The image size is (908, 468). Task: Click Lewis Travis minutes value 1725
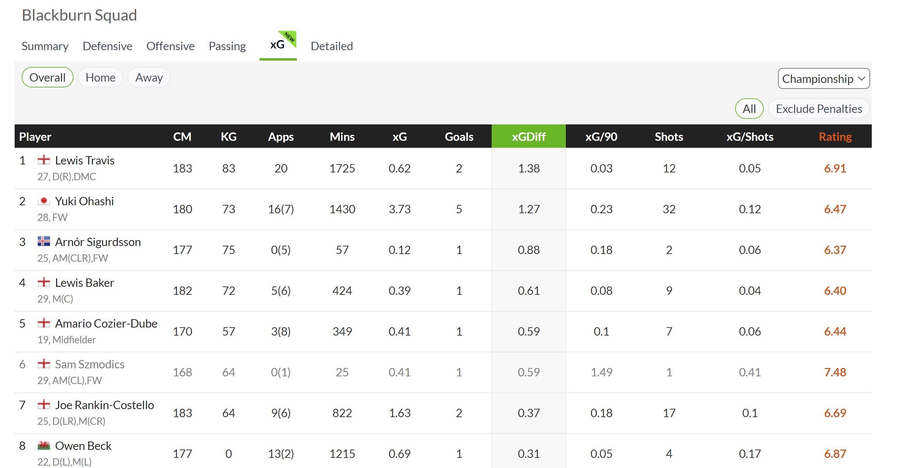(342, 168)
